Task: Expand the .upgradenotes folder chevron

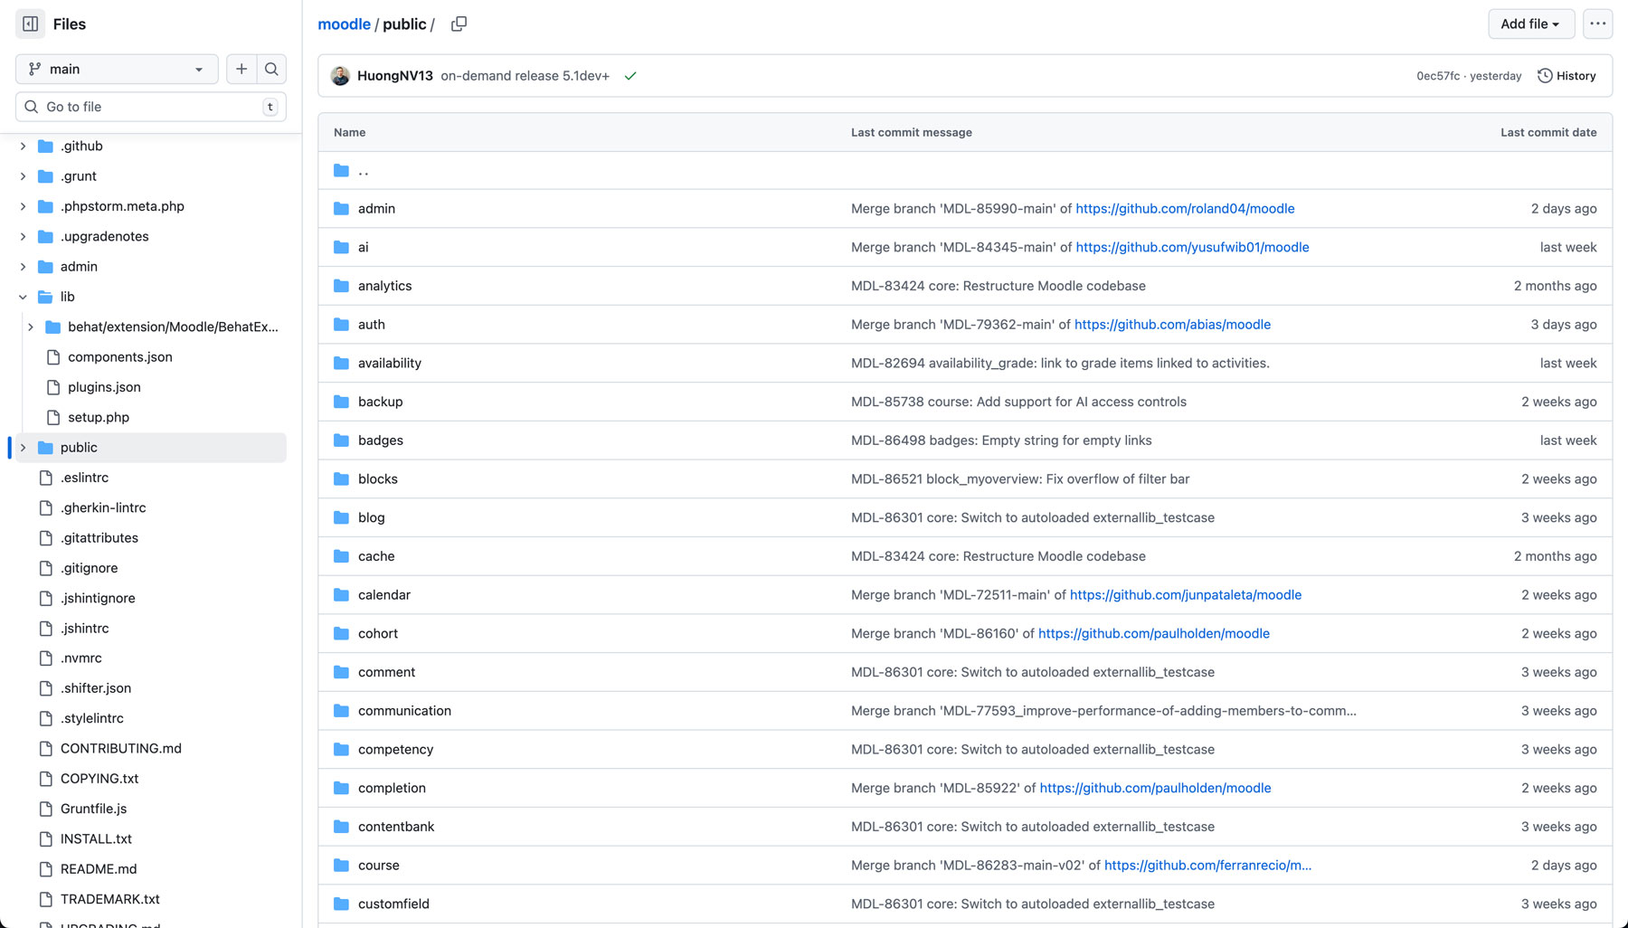Action: pyautogui.click(x=24, y=236)
